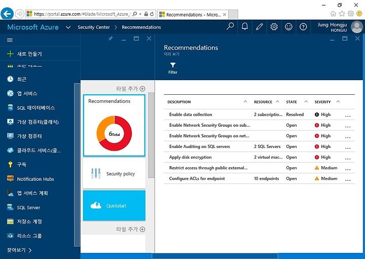Click the browser address bar URL
Viewport: 365px width, 259px height.
click(82, 14)
